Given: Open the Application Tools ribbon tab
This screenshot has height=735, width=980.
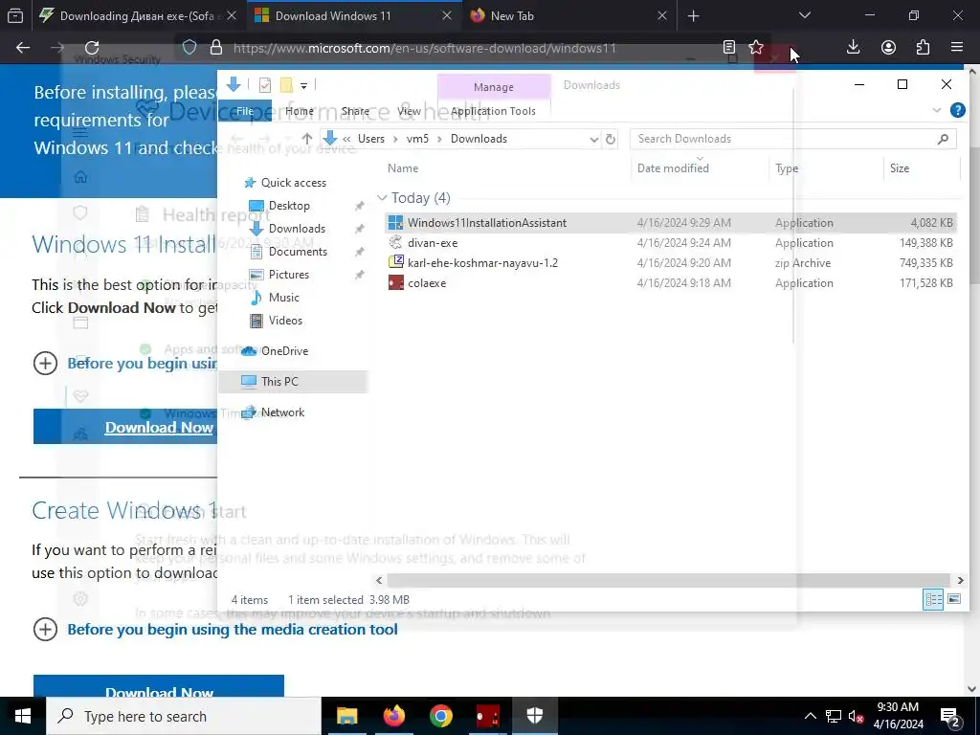Looking at the screenshot, I should pyautogui.click(x=493, y=111).
